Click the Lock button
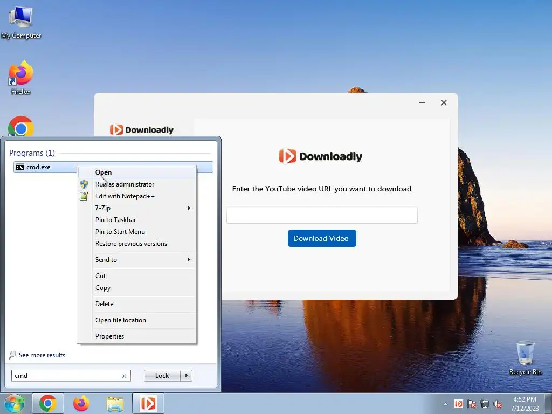The width and height of the screenshot is (552, 414). click(162, 376)
